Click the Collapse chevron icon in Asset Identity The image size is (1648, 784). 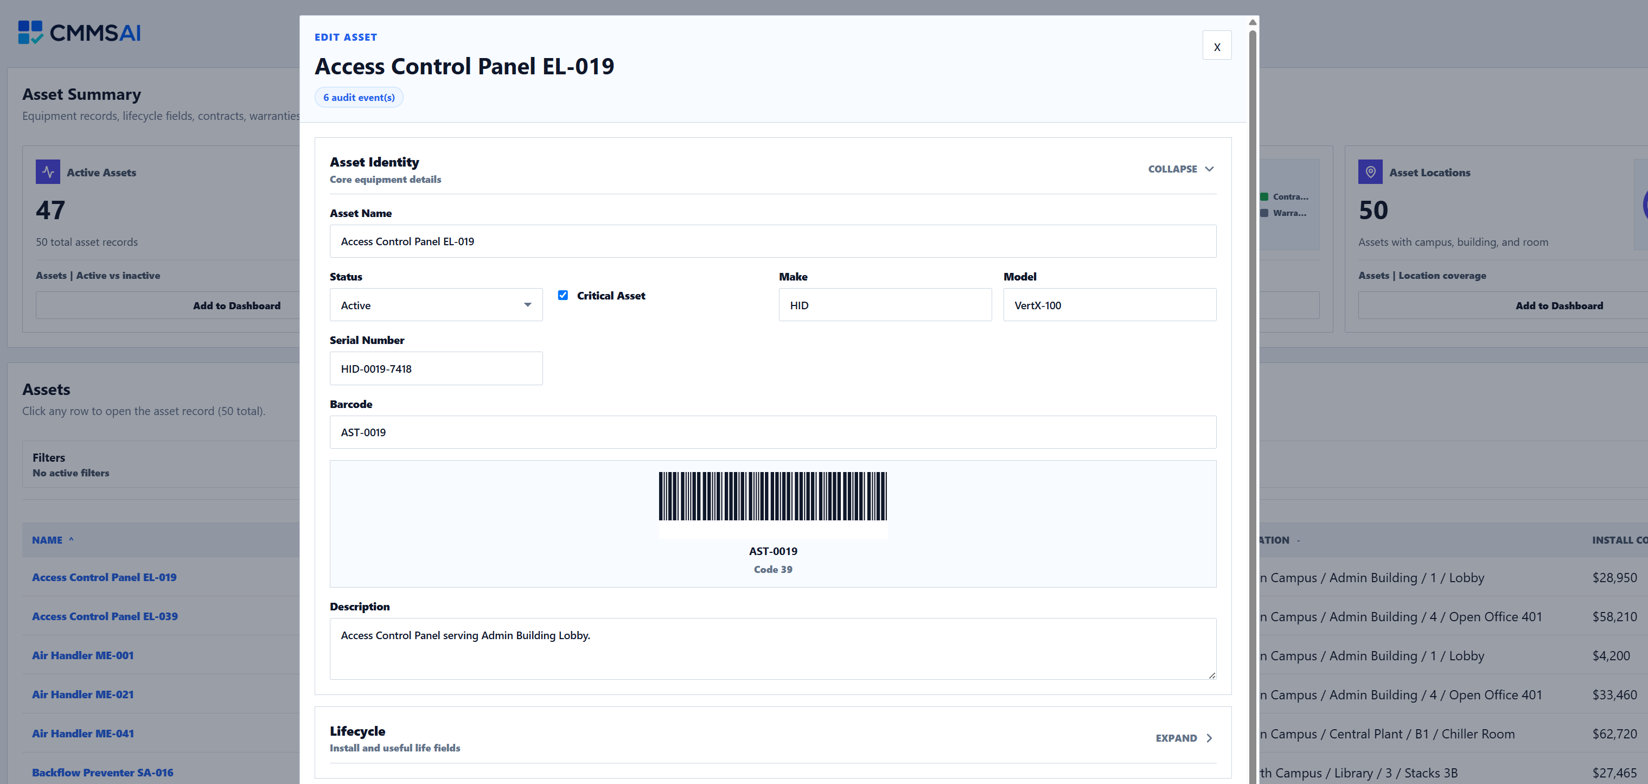click(x=1209, y=169)
